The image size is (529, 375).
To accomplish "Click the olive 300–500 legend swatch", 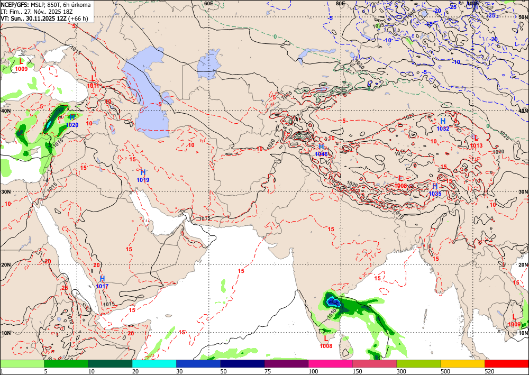I will point(418,364).
